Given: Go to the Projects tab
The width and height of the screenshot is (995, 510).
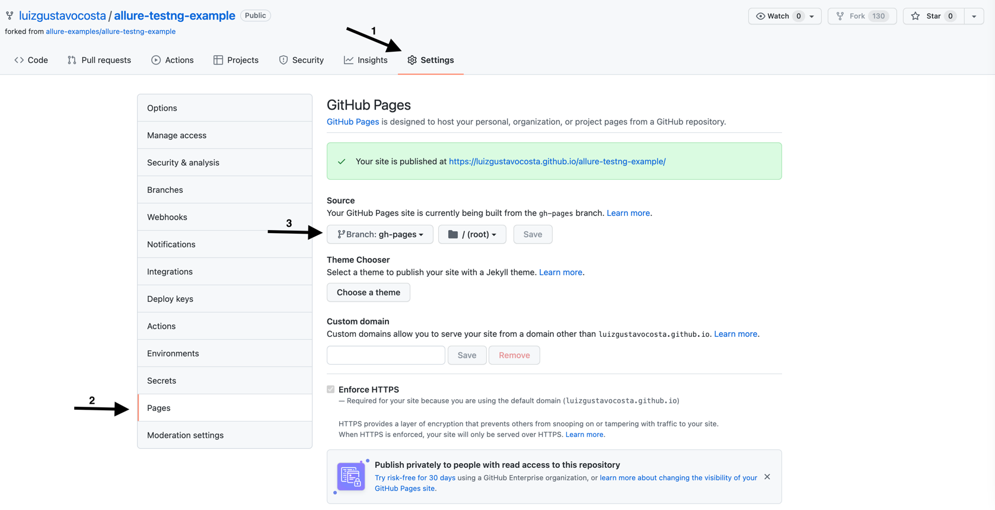Looking at the screenshot, I should pyautogui.click(x=236, y=60).
